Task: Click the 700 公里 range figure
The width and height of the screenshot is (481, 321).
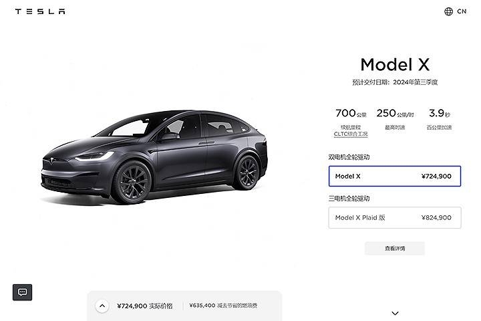Action: coord(351,113)
